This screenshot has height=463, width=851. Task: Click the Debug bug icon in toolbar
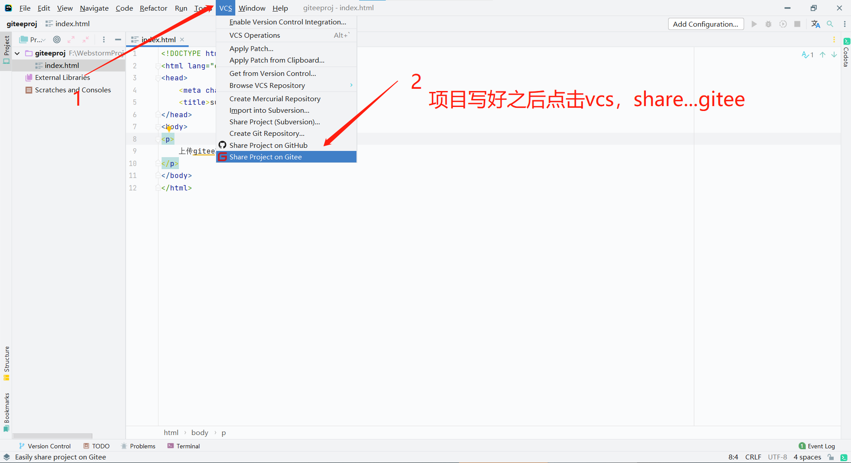tap(768, 24)
